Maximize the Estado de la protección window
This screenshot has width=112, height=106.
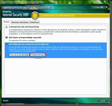coord(101,7)
